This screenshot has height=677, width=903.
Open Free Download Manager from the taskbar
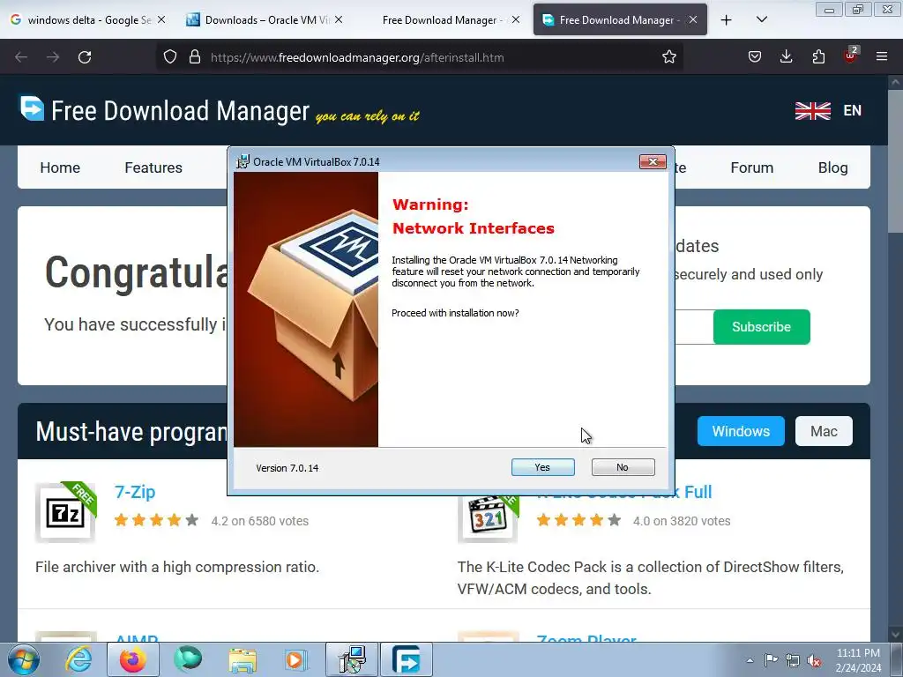coord(406,659)
